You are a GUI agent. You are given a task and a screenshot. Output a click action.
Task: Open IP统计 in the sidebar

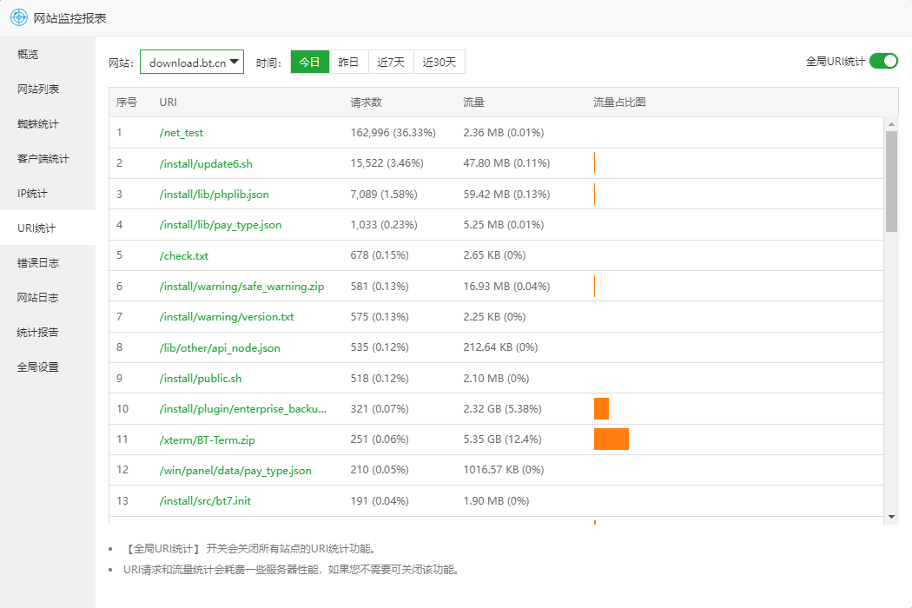48,193
